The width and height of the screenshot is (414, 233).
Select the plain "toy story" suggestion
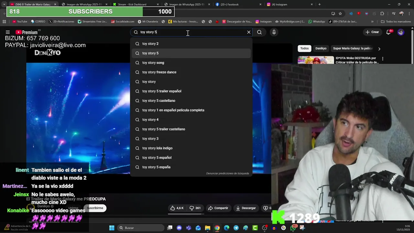coord(191,82)
